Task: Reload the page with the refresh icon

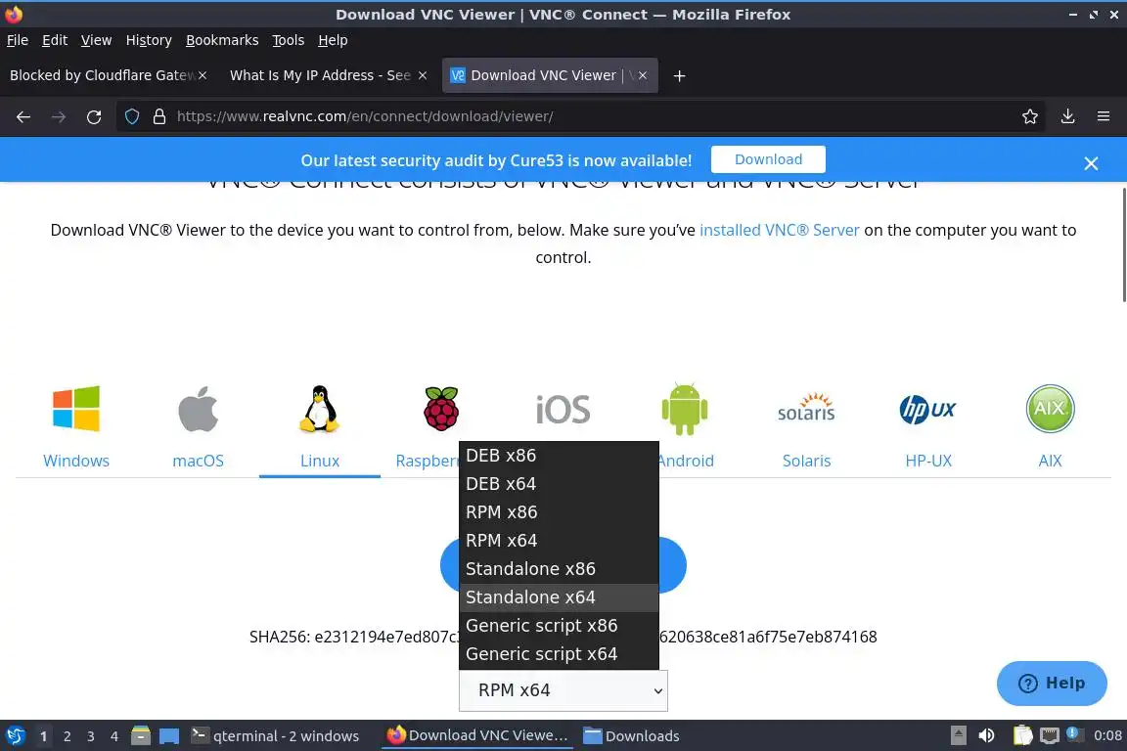Action: tap(94, 116)
